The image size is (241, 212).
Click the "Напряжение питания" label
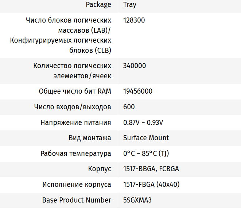(76, 122)
